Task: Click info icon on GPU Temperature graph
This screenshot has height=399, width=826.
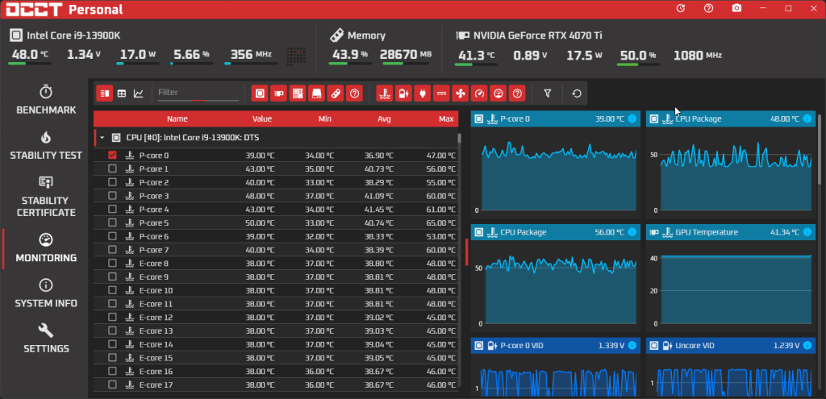Action: (807, 232)
